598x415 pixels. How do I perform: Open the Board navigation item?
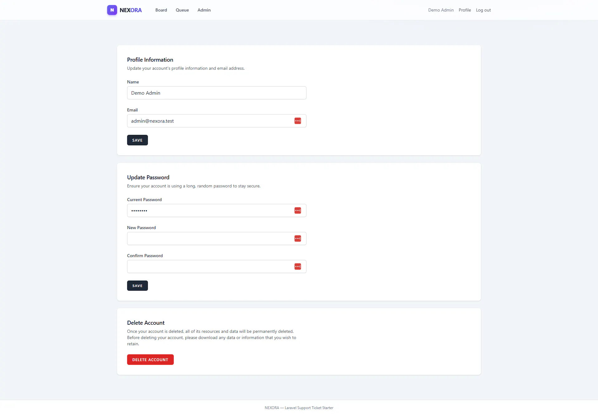pyautogui.click(x=161, y=10)
